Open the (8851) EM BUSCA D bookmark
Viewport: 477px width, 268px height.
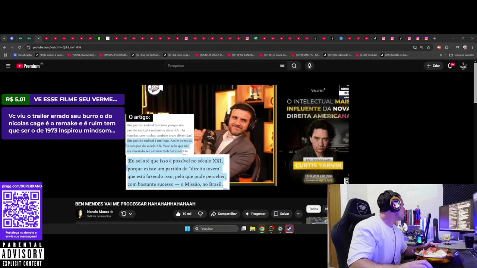click(x=210, y=55)
